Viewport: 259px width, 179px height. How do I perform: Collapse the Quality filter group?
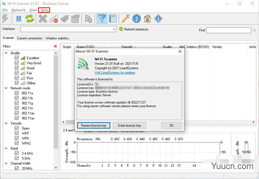pyautogui.click(x=6, y=53)
